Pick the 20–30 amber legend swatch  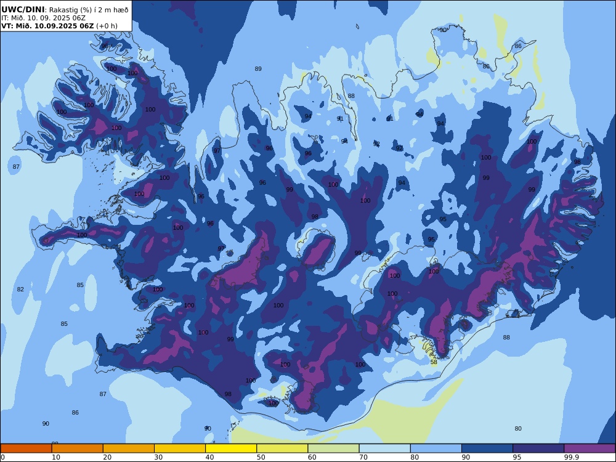click(129, 448)
